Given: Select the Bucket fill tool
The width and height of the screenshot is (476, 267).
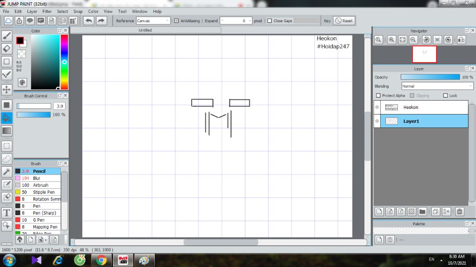Looking at the screenshot, I should (7, 118).
